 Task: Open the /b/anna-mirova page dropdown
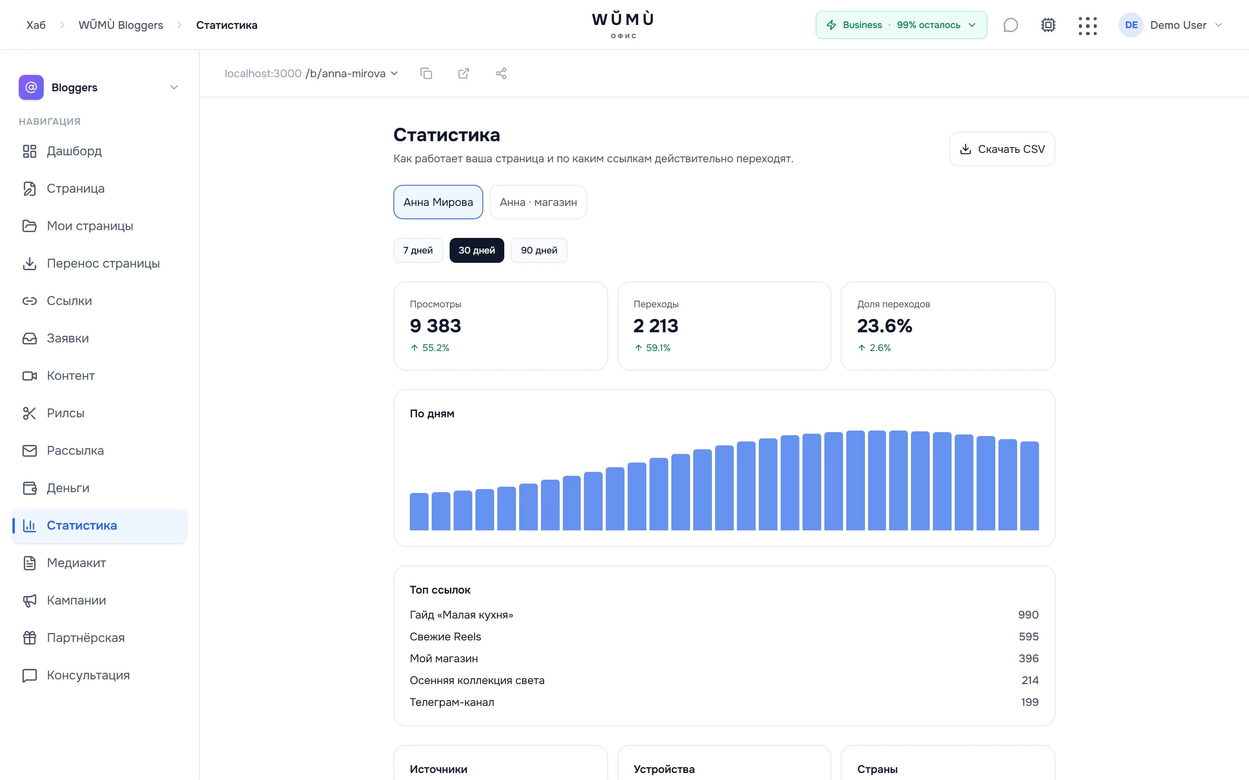[x=352, y=73]
